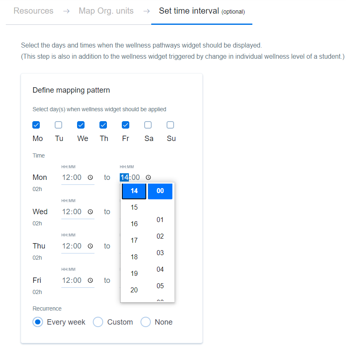Click the Mon row label
This screenshot has width=346, height=349.
tap(40, 177)
